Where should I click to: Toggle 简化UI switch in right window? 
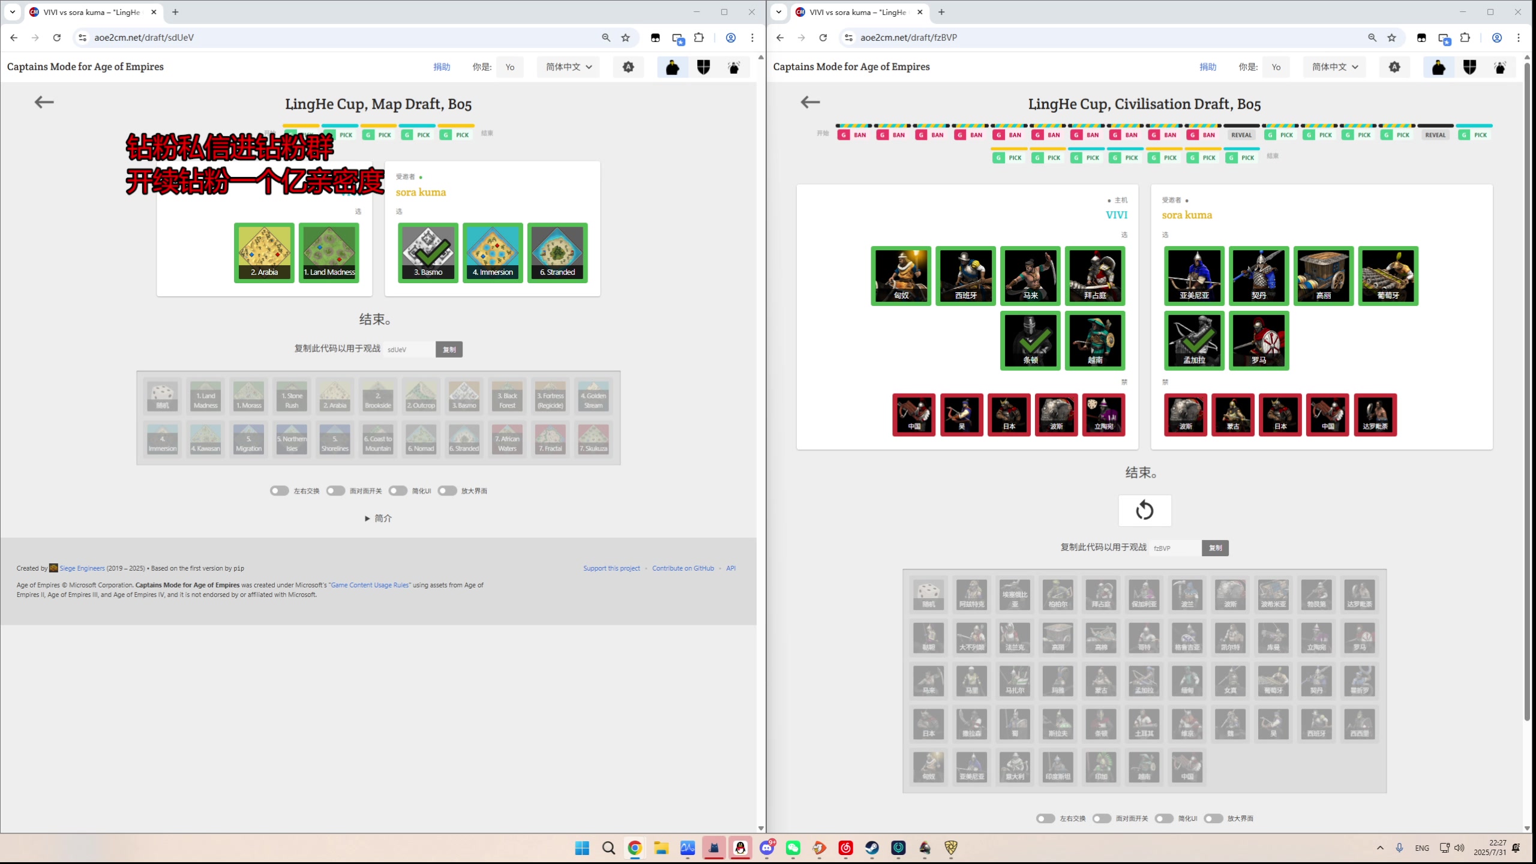point(1164,818)
